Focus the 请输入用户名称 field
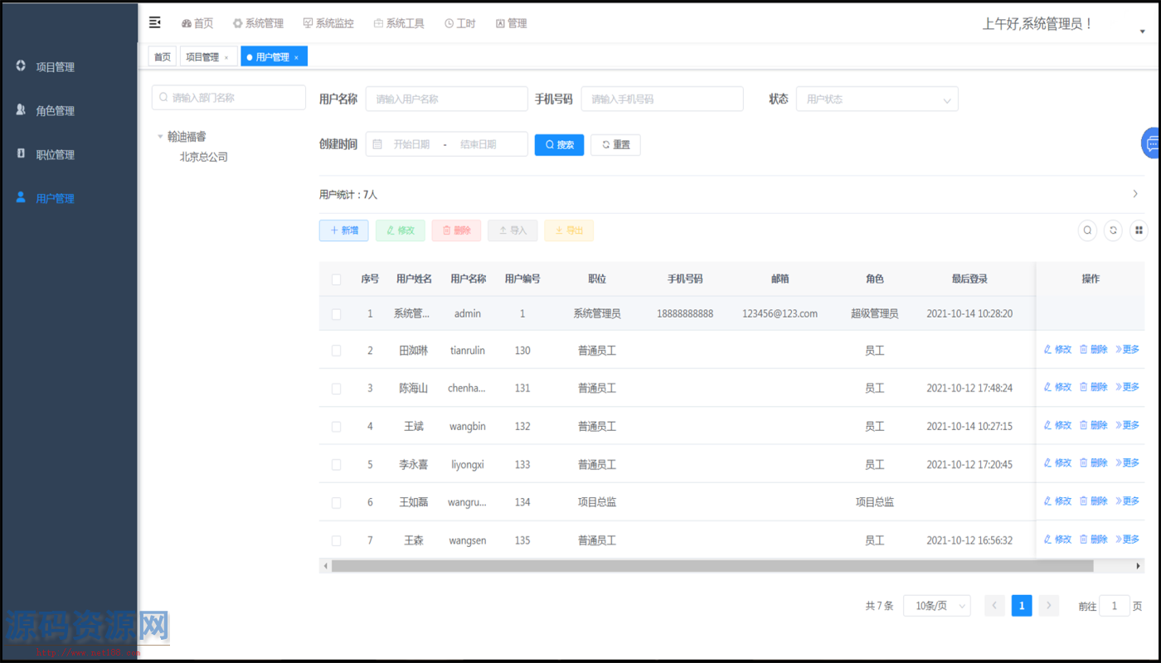Screen dimensions: 1161x663 click(x=447, y=99)
